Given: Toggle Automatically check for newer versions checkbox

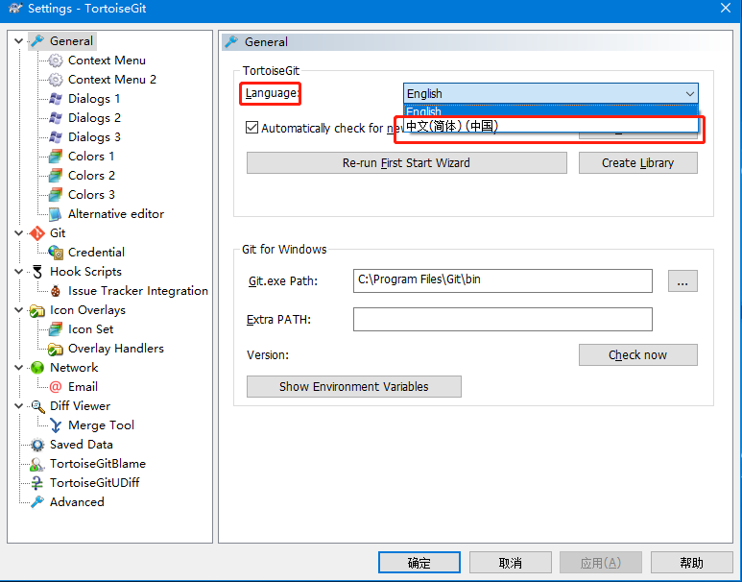Looking at the screenshot, I should [x=251, y=128].
